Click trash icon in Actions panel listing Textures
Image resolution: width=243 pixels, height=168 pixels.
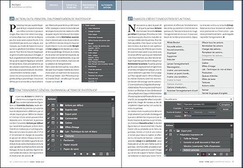[107, 154]
